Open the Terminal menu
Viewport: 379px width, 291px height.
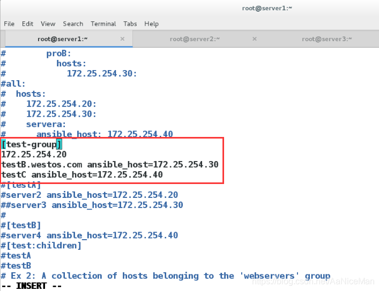(103, 24)
